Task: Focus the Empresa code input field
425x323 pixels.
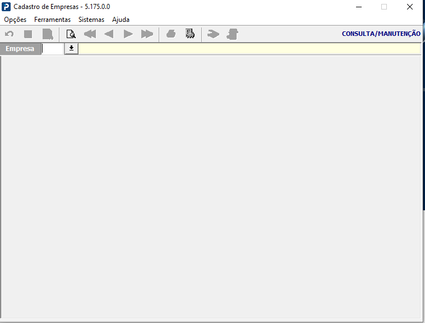Action: coord(53,49)
